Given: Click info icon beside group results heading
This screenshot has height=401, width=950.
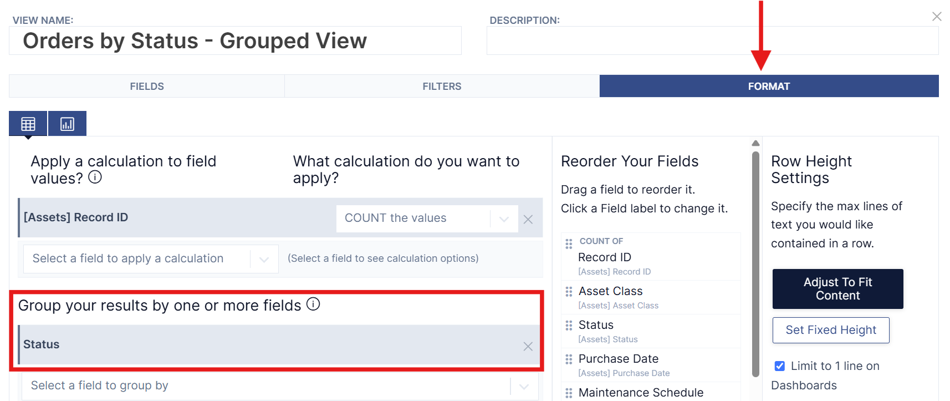Looking at the screenshot, I should (x=313, y=304).
